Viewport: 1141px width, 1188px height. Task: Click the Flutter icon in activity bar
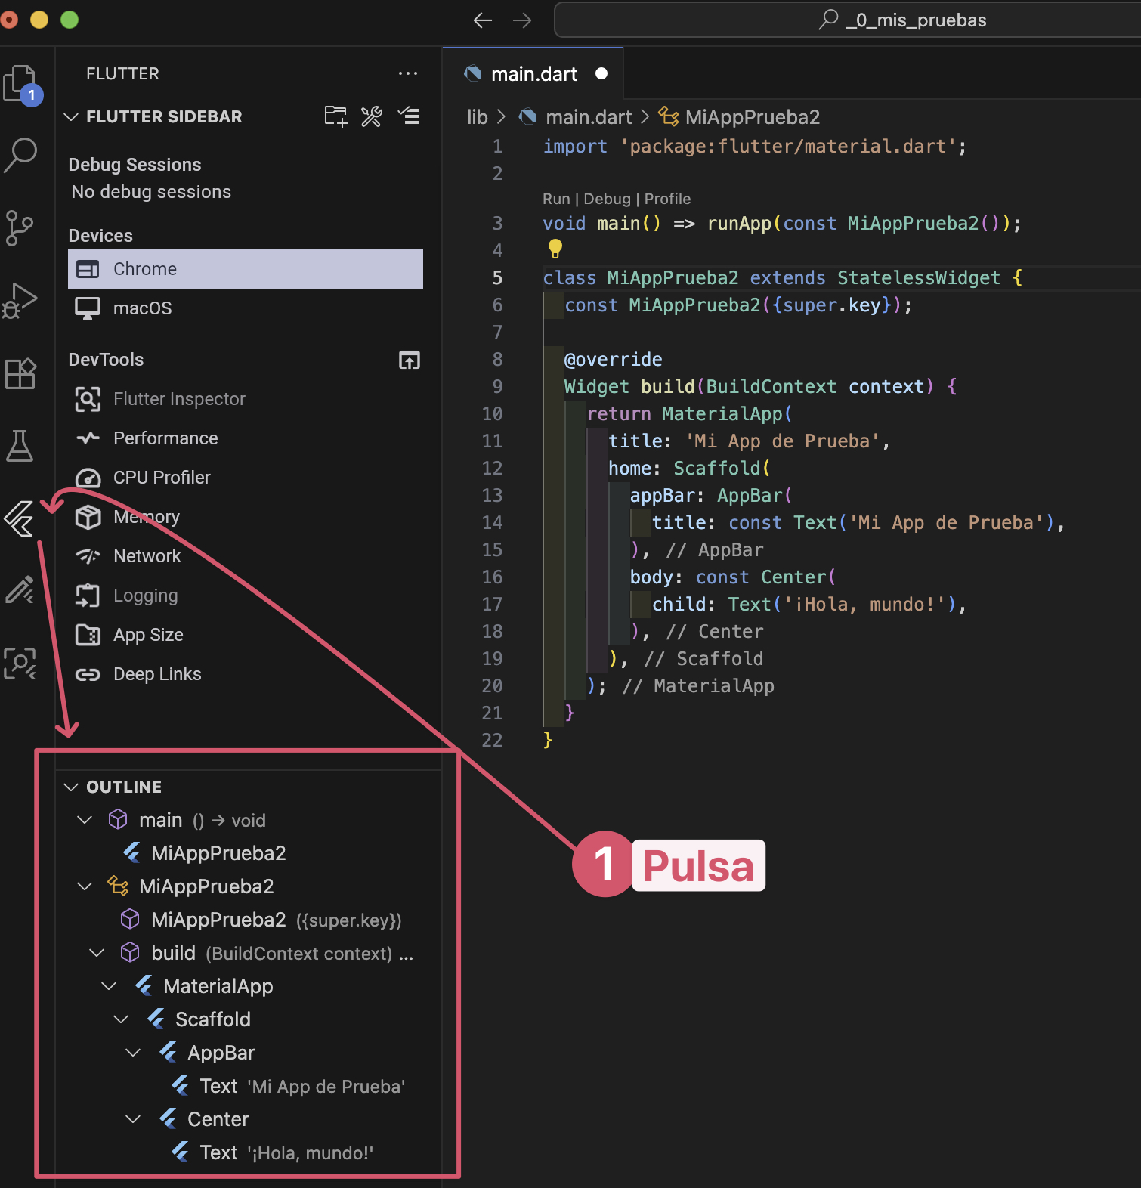point(20,519)
